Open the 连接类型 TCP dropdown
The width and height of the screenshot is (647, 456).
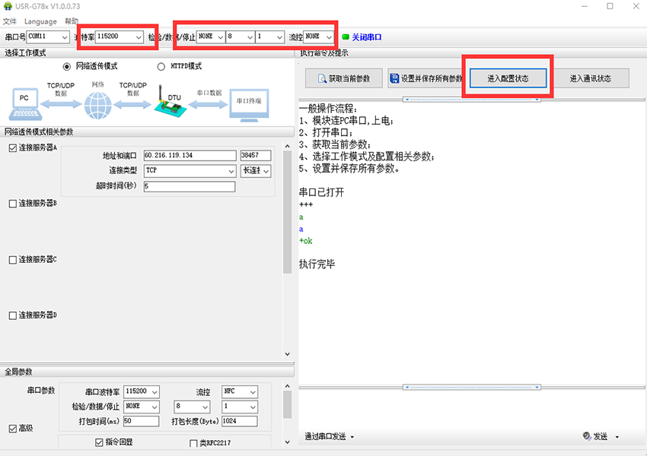coord(190,171)
